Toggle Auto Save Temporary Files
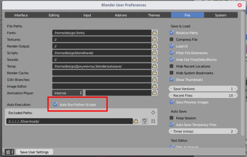The width and height of the screenshot is (247, 157). coord(172,124)
